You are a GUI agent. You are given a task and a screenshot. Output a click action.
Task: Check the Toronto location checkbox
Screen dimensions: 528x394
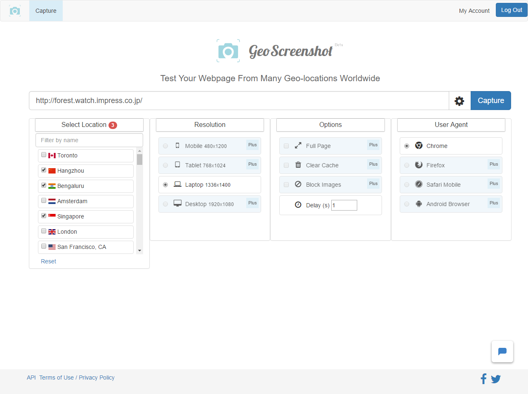point(44,155)
